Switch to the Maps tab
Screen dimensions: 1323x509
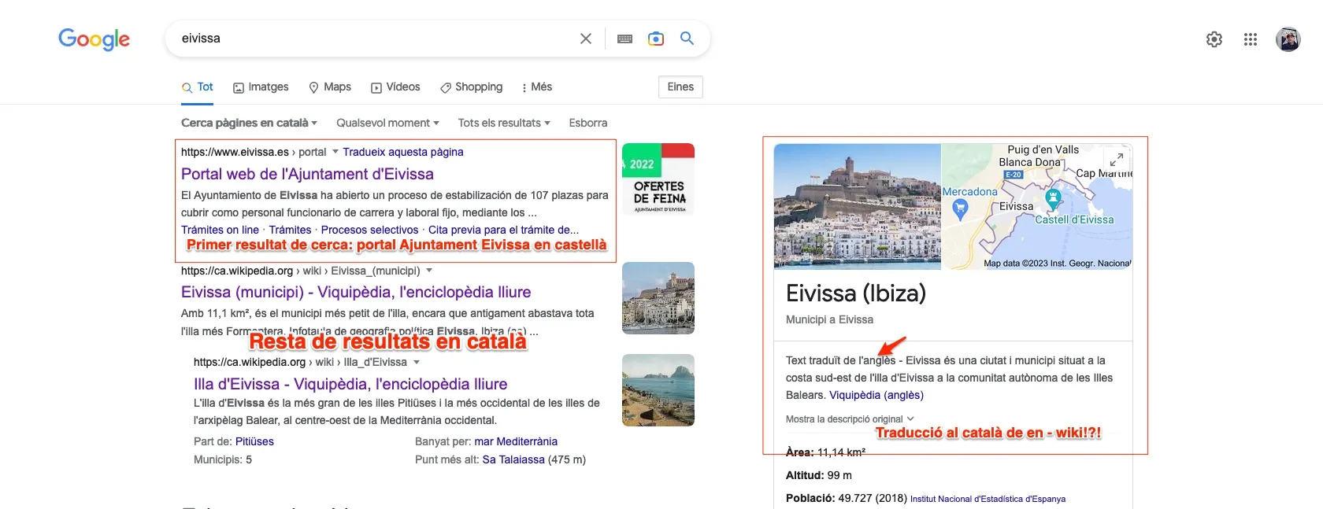tap(330, 87)
